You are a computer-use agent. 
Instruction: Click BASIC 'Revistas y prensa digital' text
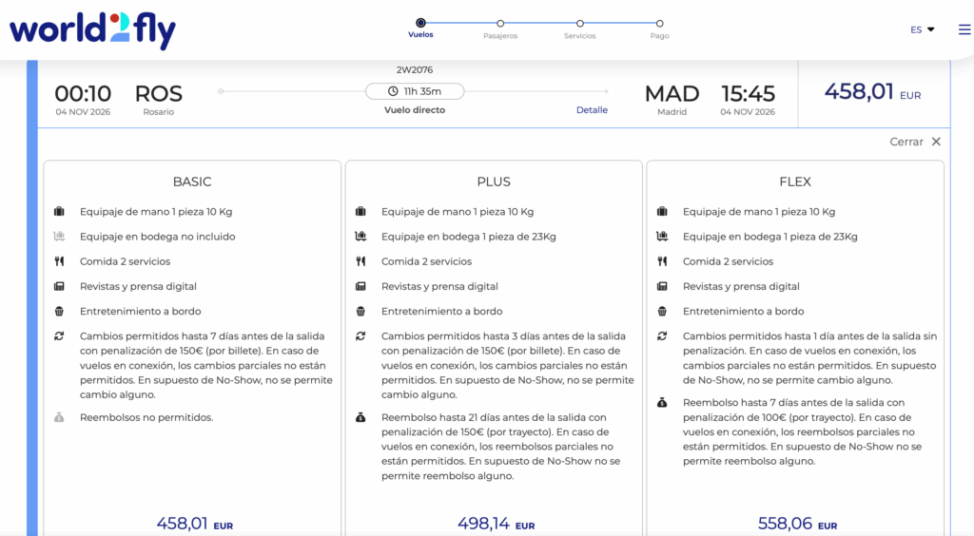(138, 286)
